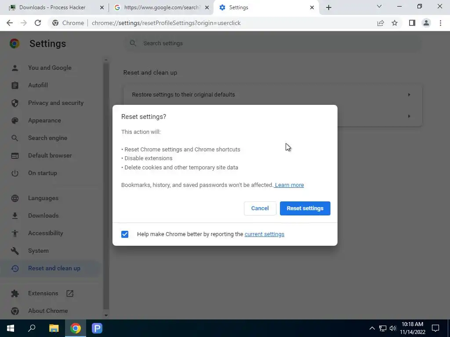Open the Appearance settings section
The width and height of the screenshot is (450, 337).
44,120
